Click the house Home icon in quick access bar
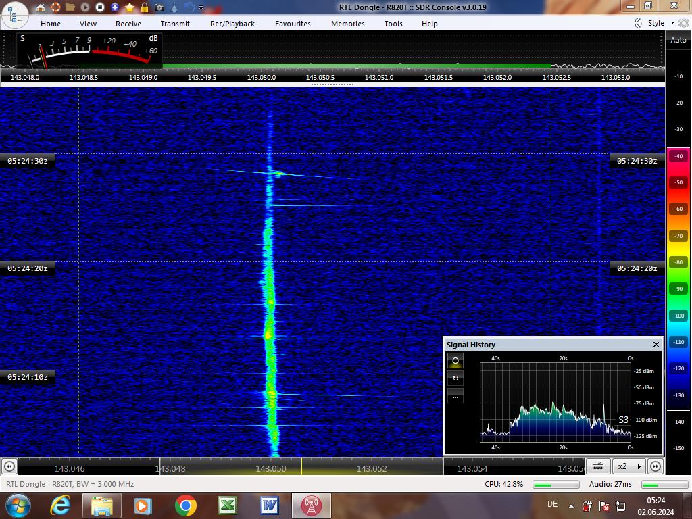 point(41,7)
